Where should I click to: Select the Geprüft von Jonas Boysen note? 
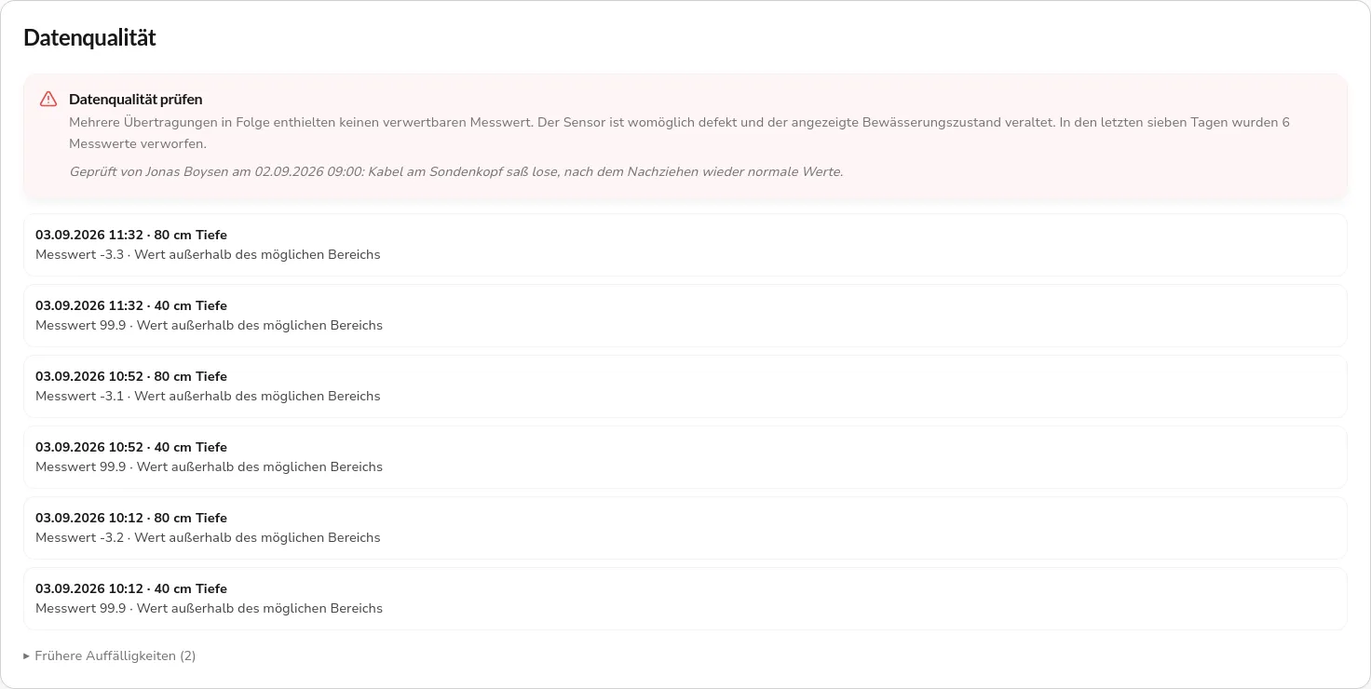456,171
